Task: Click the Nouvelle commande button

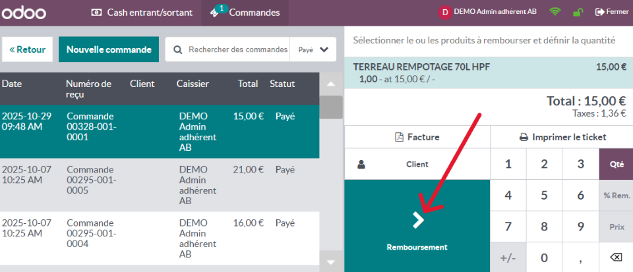Action: tap(109, 49)
